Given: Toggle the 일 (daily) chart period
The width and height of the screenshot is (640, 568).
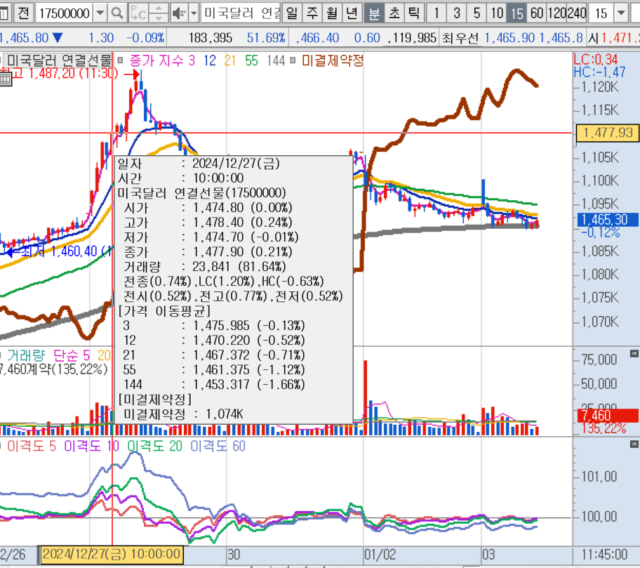Looking at the screenshot, I should coord(292,13).
